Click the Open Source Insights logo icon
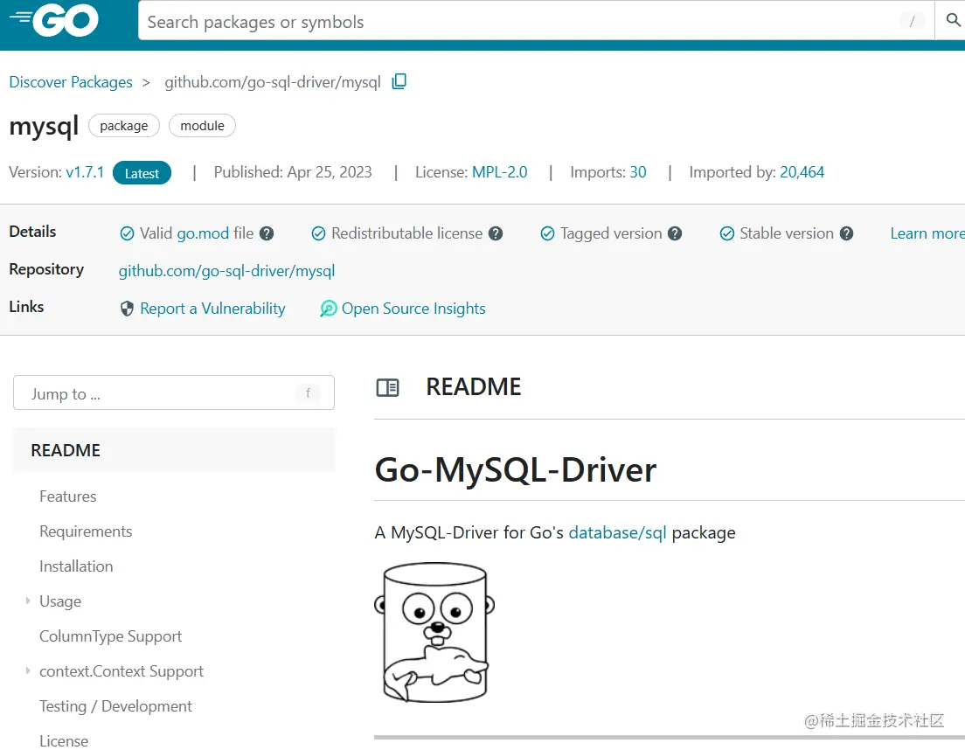 click(x=328, y=309)
